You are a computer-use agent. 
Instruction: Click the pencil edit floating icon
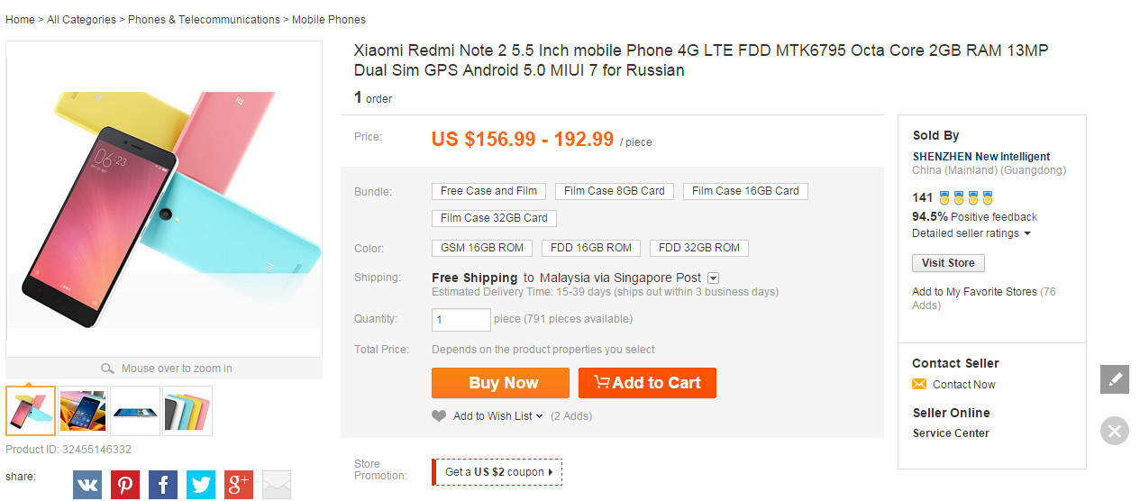[1115, 379]
